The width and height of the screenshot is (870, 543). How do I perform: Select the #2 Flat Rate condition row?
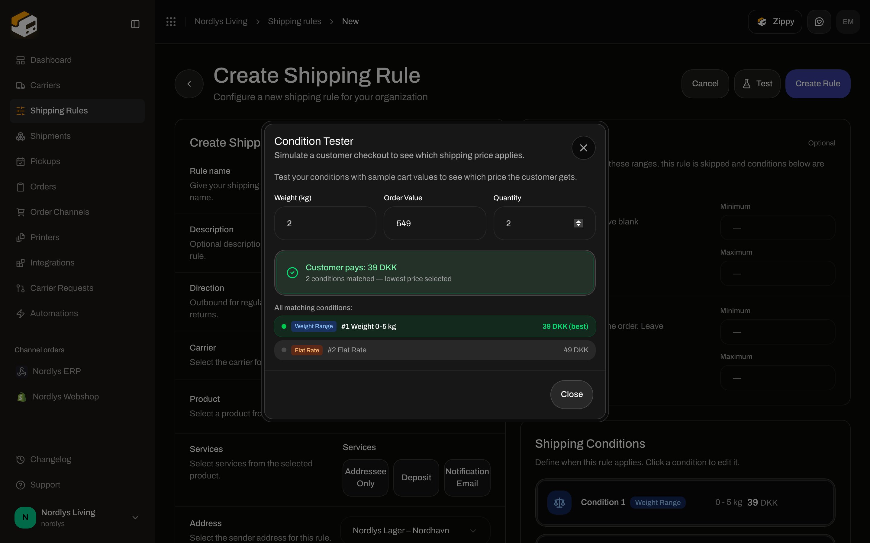pos(435,350)
